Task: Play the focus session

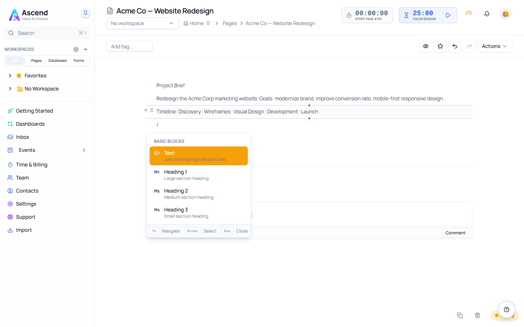Action: pyautogui.click(x=448, y=15)
